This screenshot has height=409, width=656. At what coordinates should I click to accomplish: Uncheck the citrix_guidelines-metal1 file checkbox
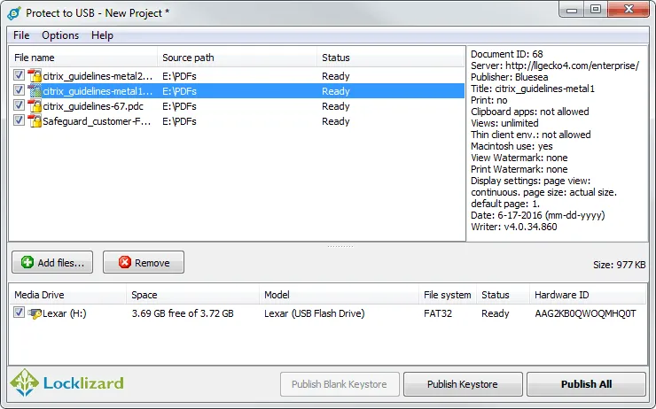click(19, 90)
